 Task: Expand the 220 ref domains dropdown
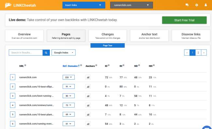coord(68,77)
